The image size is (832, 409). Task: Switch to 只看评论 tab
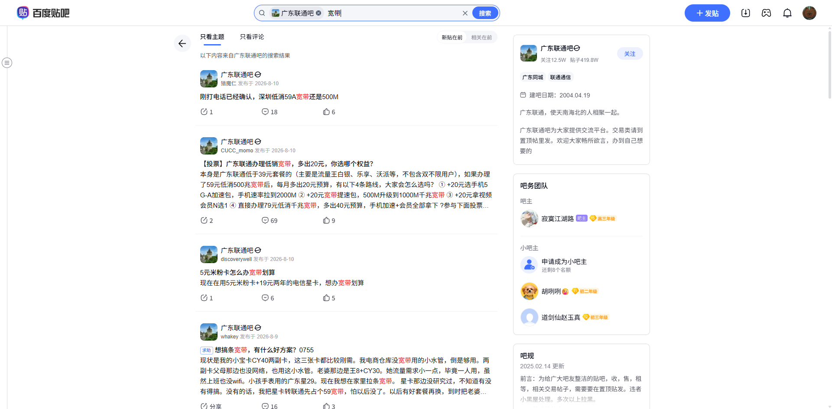tap(252, 37)
